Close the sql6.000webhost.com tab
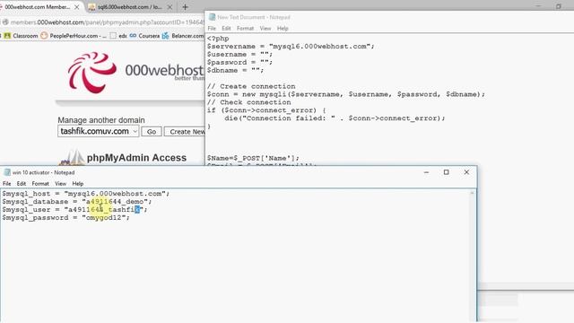574x323 pixels. click(x=170, y=7)
